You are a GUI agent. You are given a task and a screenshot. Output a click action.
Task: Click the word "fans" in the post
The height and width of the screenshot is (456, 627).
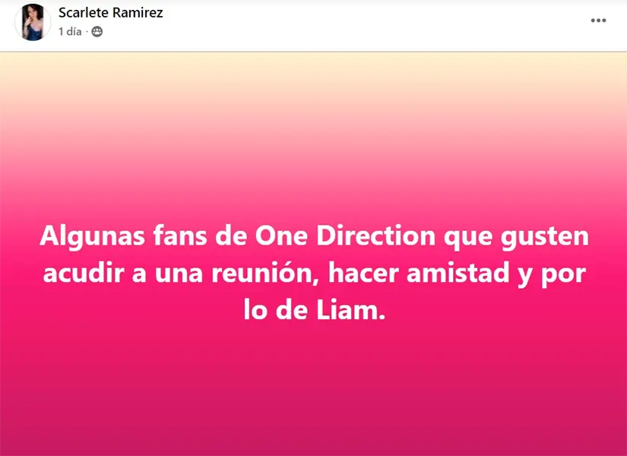point(180,236)
